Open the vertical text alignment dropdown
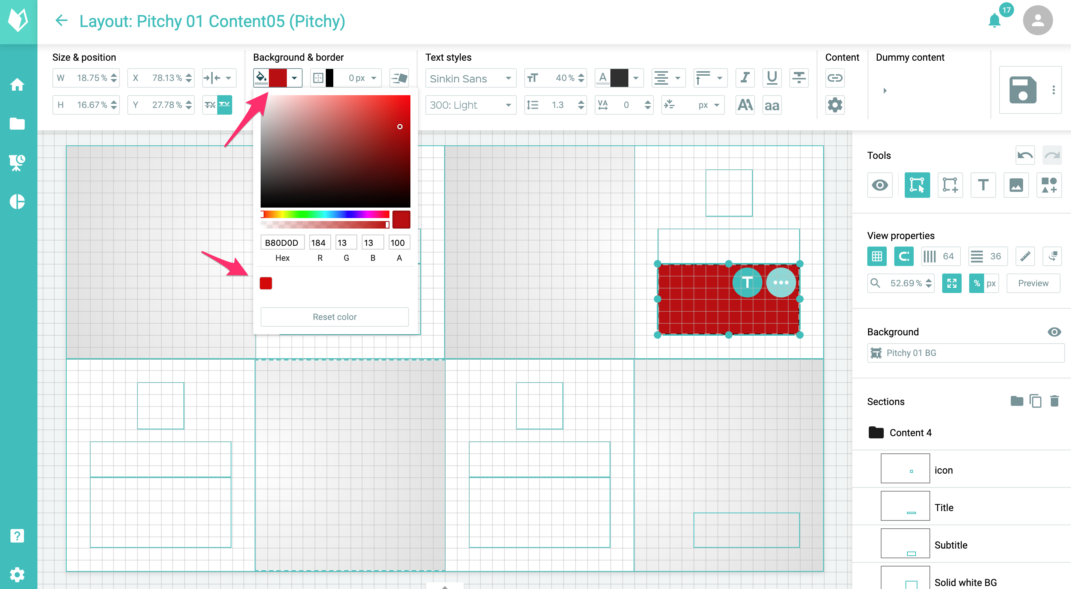Image resolution: width=1071 pixels, height=589 pixels. click(x=710, y=78)
